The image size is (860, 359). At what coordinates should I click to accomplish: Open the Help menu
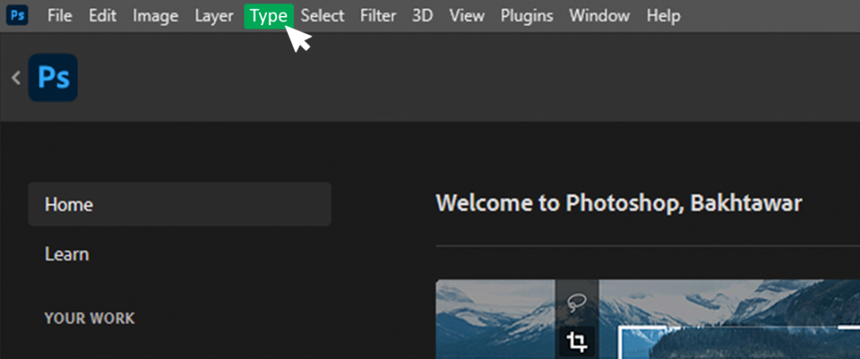tap(663, 16)
